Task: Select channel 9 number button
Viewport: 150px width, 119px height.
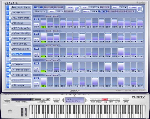Action: [x=8, y=49]
